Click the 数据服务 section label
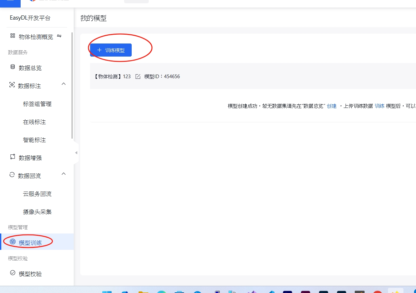The height and width of the screenshot is (293, 416). [x=18, y=52]
